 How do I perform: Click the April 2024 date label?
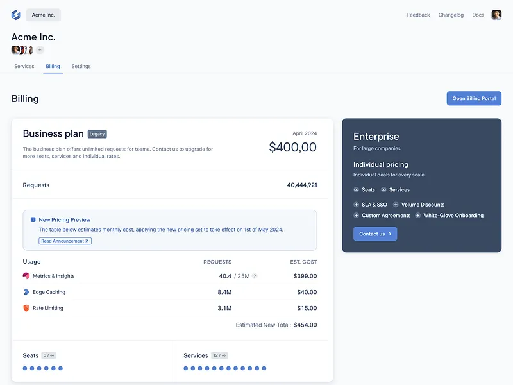click(x=305, y=133)
